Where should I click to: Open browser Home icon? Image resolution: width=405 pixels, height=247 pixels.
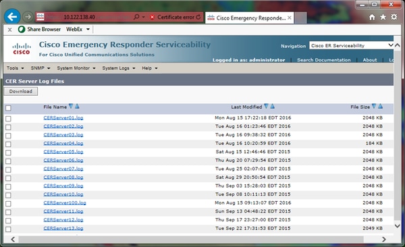tap(372, 17)
